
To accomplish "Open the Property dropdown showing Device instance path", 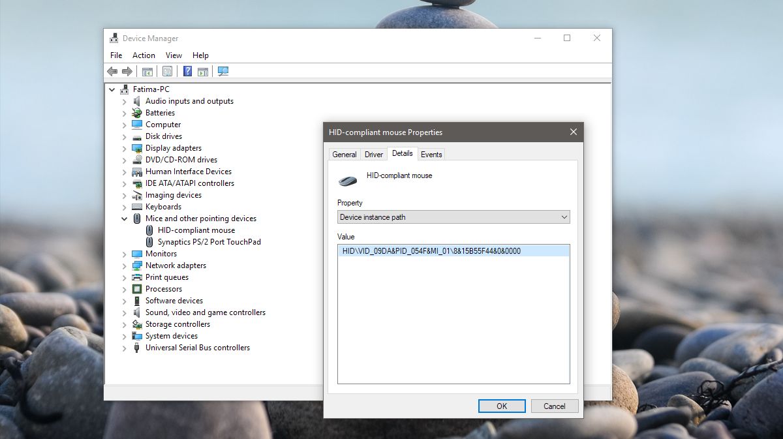I will [453, 217].
